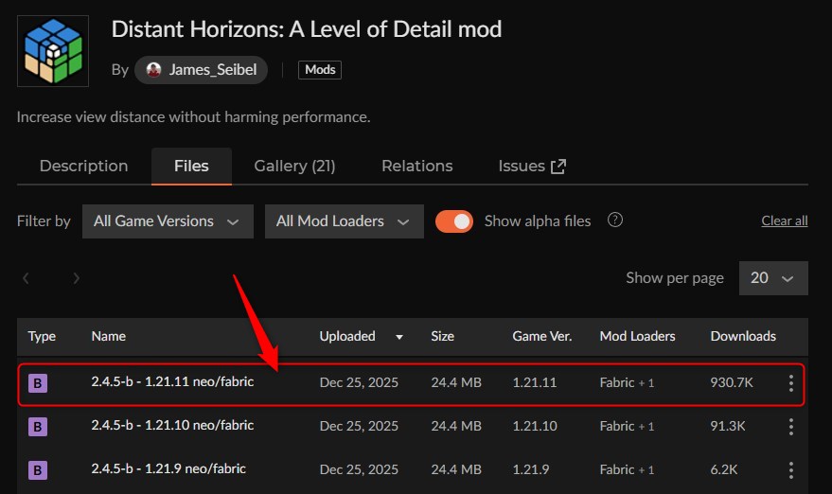Open more options menu for 1.21.11 file
This screenshot has height=494, width=832.
pos(791,383)
